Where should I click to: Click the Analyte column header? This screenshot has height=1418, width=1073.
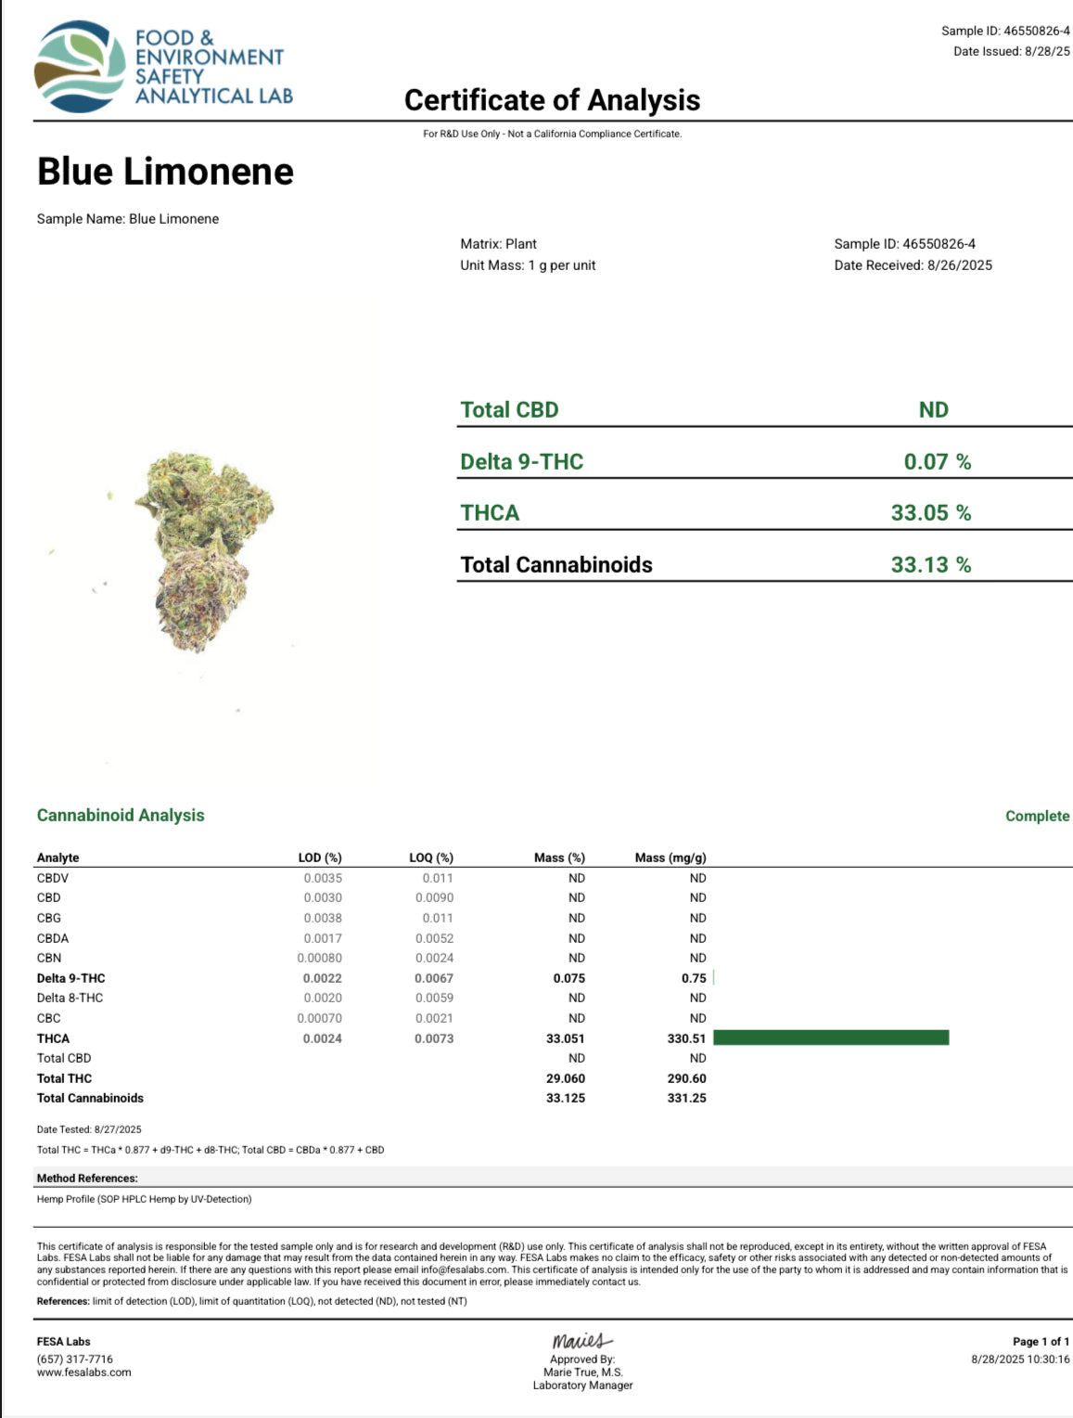[57, 857]
